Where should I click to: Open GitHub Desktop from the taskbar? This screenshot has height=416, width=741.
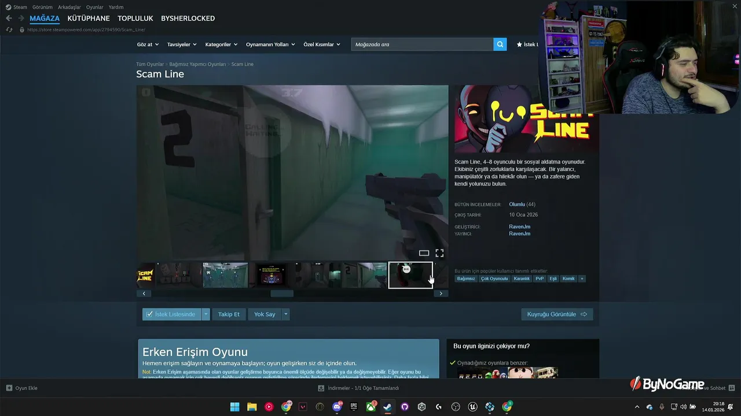pos(405,407)
